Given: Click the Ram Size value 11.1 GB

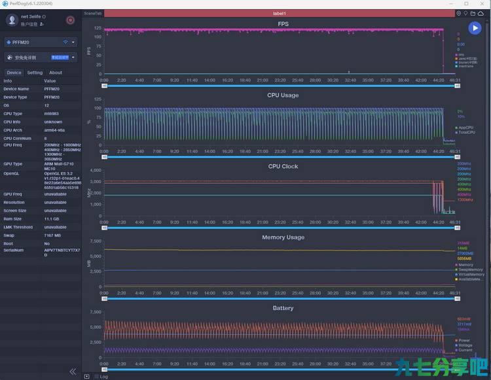Looking at the screenshot, I should [51, 219].
